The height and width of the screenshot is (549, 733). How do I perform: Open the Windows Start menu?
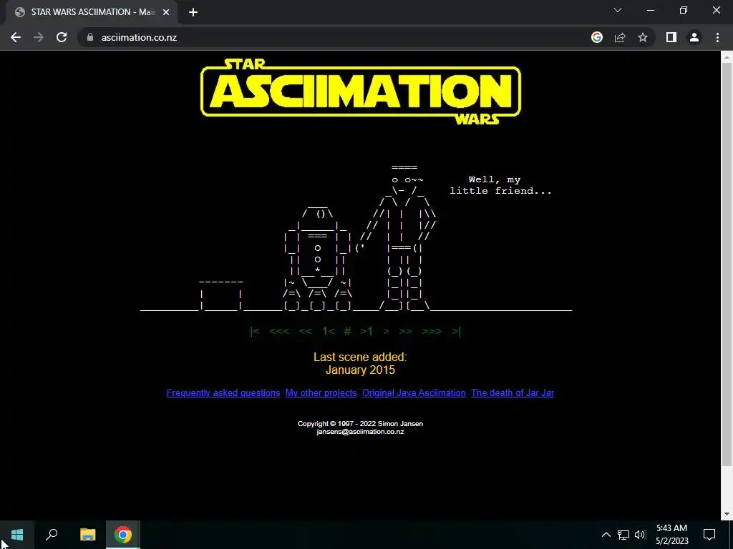(x=17, y=535)
